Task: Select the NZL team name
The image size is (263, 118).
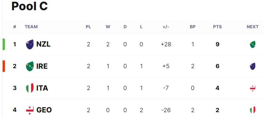Action: 43,44
